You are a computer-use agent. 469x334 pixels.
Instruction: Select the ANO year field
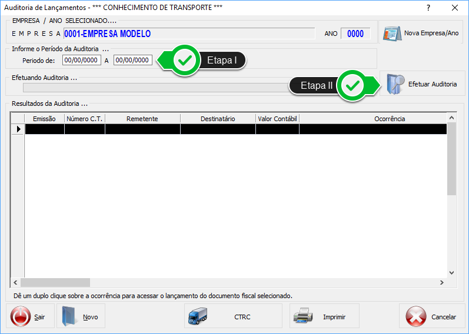click(x=355, y=34)
